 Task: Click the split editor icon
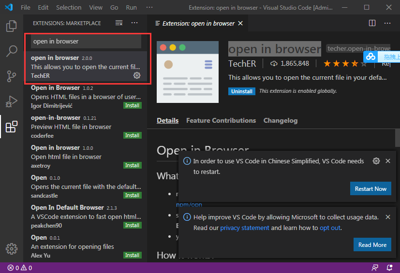(372, 23)
